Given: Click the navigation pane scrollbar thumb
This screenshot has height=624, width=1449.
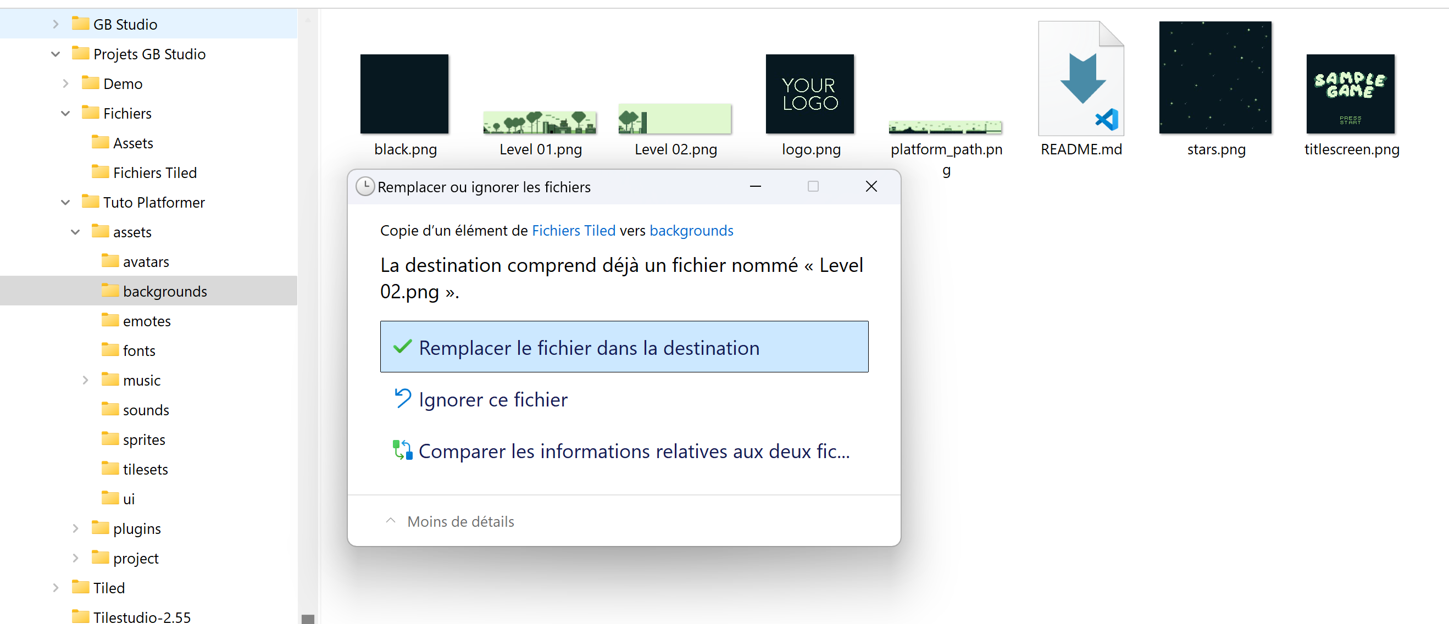Looking at the screenshot, I should 308,619.
